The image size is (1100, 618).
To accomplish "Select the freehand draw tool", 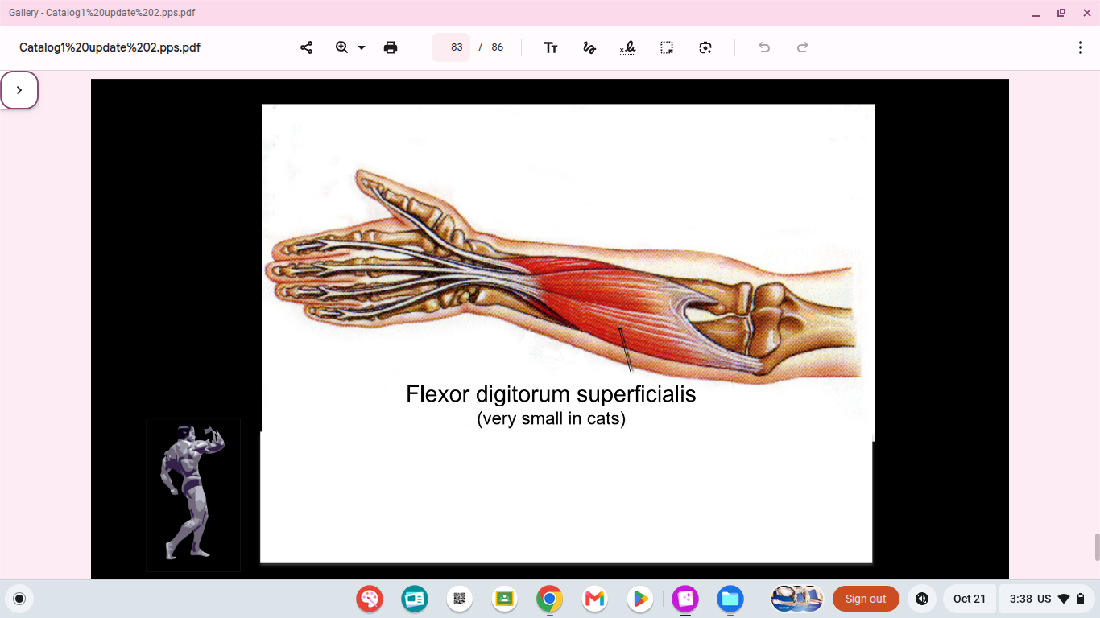I will point(589,47).
